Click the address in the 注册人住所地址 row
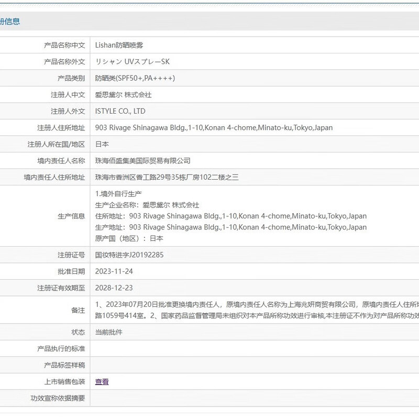This screenshot has width=419, height=419. pos(214,128)
